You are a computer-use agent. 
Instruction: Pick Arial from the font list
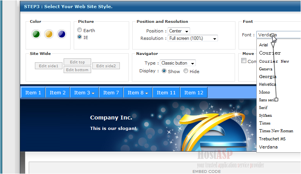click(x=263, y=45)
